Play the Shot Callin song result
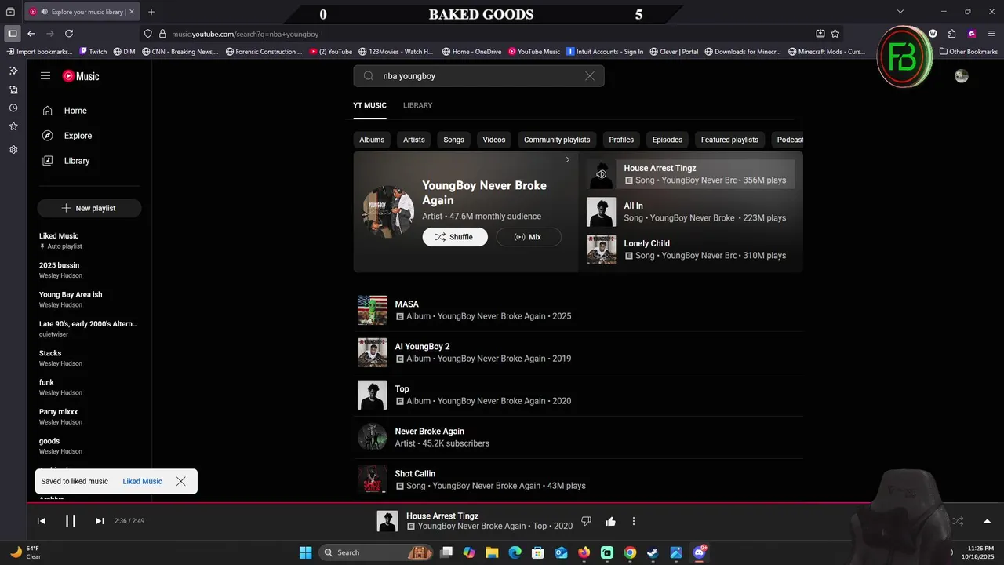 click(x=578, y=479)
